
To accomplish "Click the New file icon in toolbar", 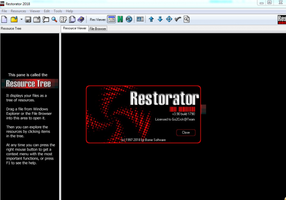I will [x=5, y=20].
